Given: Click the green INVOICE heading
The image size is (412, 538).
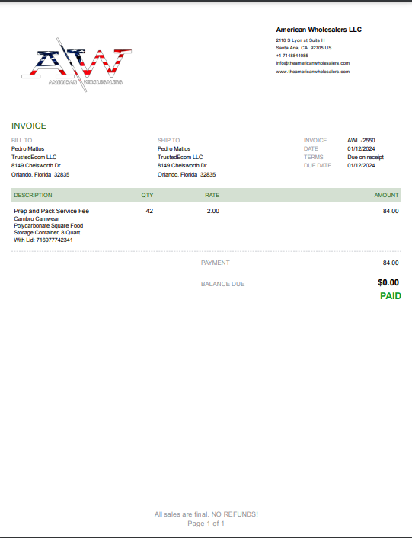Looking at the screenshot, I should tap(29, 126).
